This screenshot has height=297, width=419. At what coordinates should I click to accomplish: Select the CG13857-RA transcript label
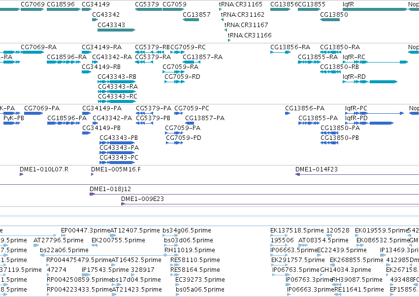pyautogui.click(x=203, y=57)
